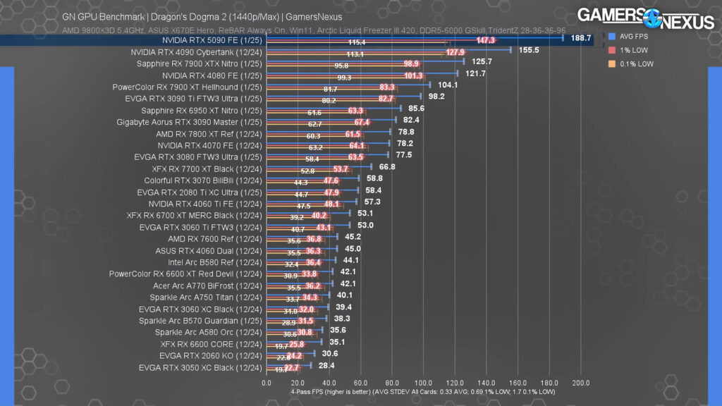This screenshot has width=722, height=406.
Task: Choose the 'EVGA RTX 2080 Ti XC Ultra (1/25)' label
Action: pos(200,193)
